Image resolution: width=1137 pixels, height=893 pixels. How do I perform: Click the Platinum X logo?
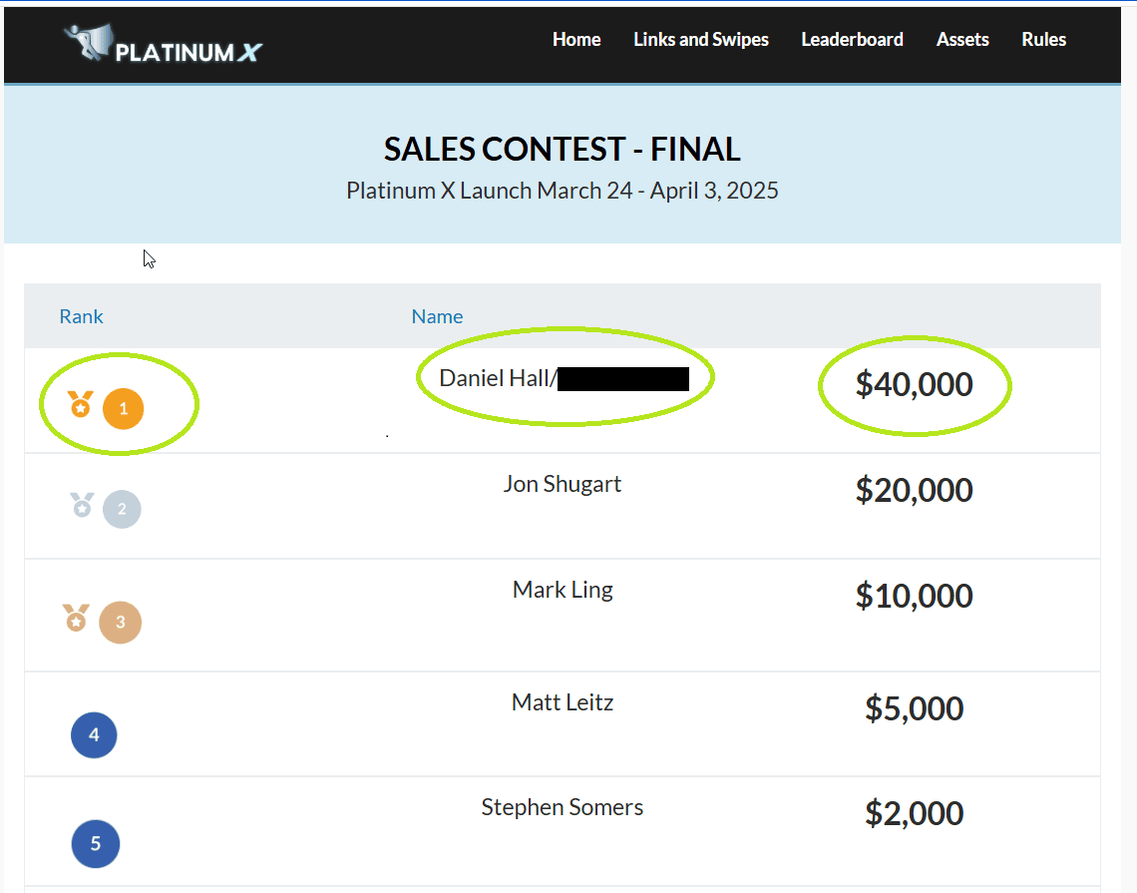pyautogui.click(x=165, y=45)
